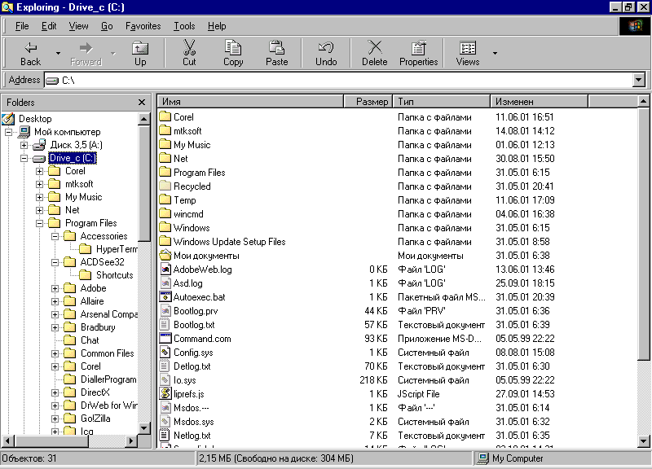Image resolution: width=652 pixels, height=469 pixels.
Task: Click the folder tree vertical scrollbar down arrow
Action: [144, 427]
